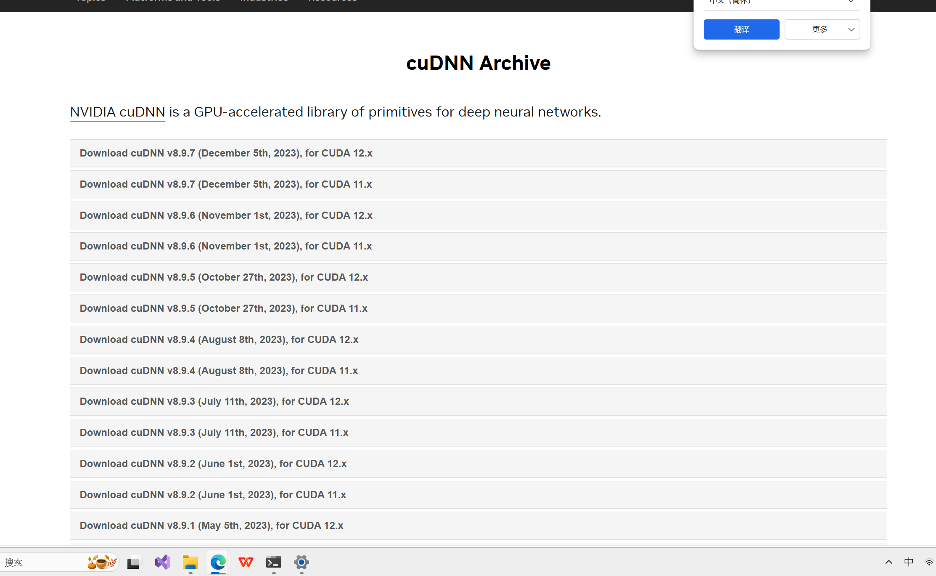This screenshot has width=936, height=576.
Task: Toggle the Chinese input method indicator
Action: click(909, 562)
